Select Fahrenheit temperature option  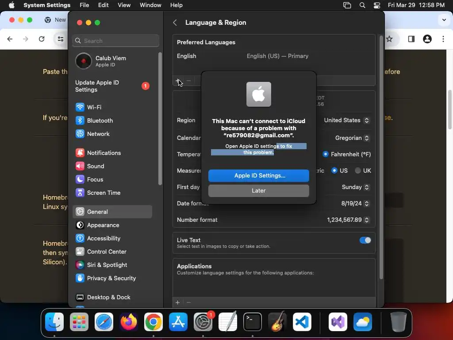click(326, 154)
